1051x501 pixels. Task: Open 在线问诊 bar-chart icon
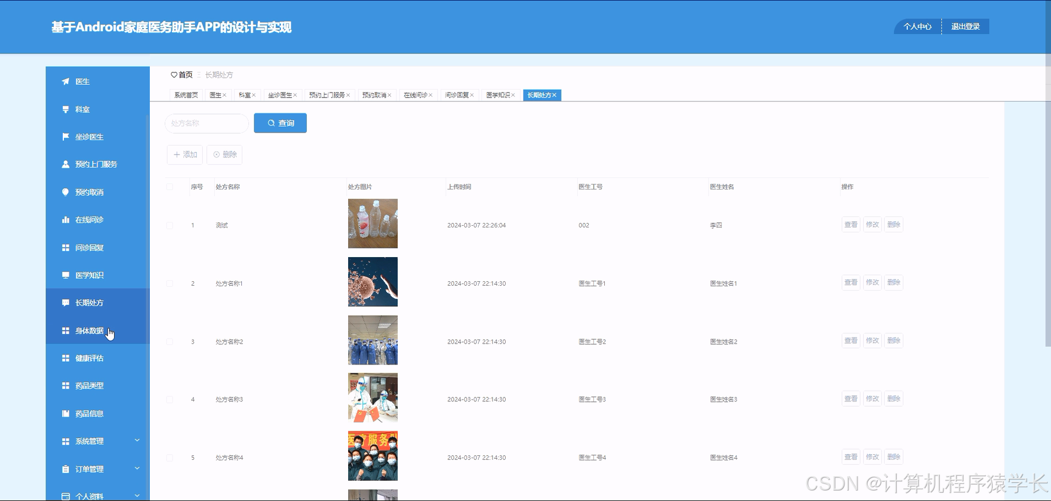coord(66,220)
